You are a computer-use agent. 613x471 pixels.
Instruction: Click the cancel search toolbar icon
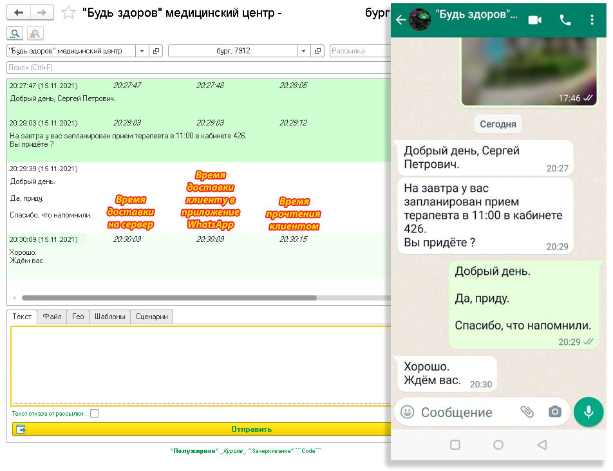click(35, 33)
